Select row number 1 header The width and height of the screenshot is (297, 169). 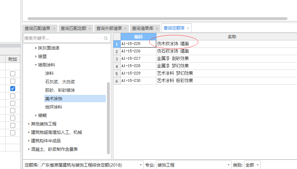click(117, 44)
